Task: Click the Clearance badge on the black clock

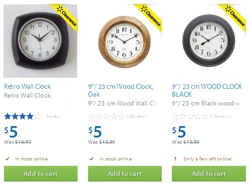Action: pyautogui.click(x=234, y=16)
